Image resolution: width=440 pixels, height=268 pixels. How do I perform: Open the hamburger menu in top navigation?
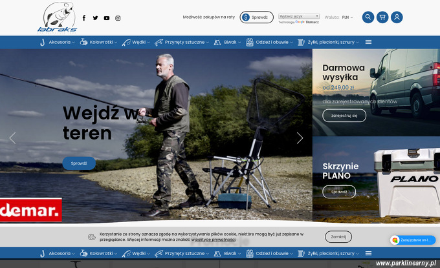point(368,42)
